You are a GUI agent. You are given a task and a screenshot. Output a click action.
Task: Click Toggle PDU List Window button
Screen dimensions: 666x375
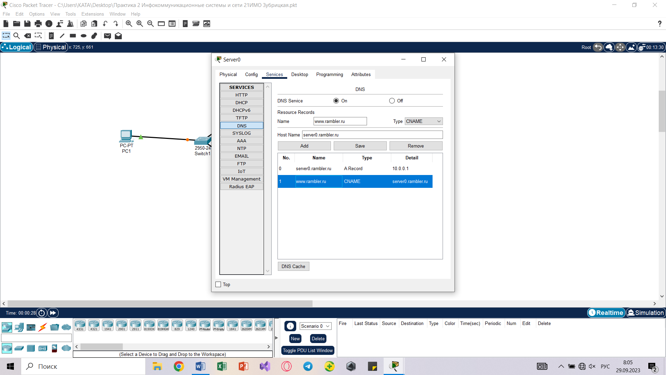(x=308, y=350)
